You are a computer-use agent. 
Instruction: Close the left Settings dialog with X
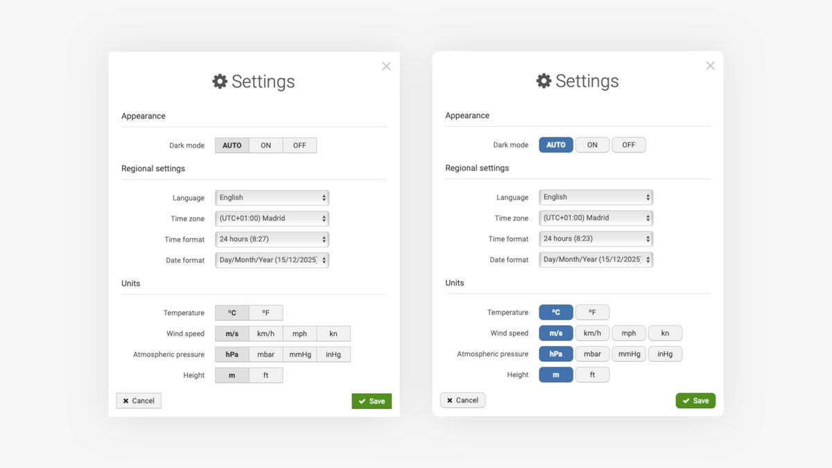386,66
